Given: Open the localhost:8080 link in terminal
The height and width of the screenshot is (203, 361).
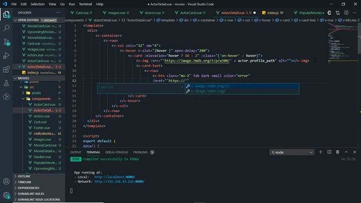Looking at the screenshot, I should [115, 177].
